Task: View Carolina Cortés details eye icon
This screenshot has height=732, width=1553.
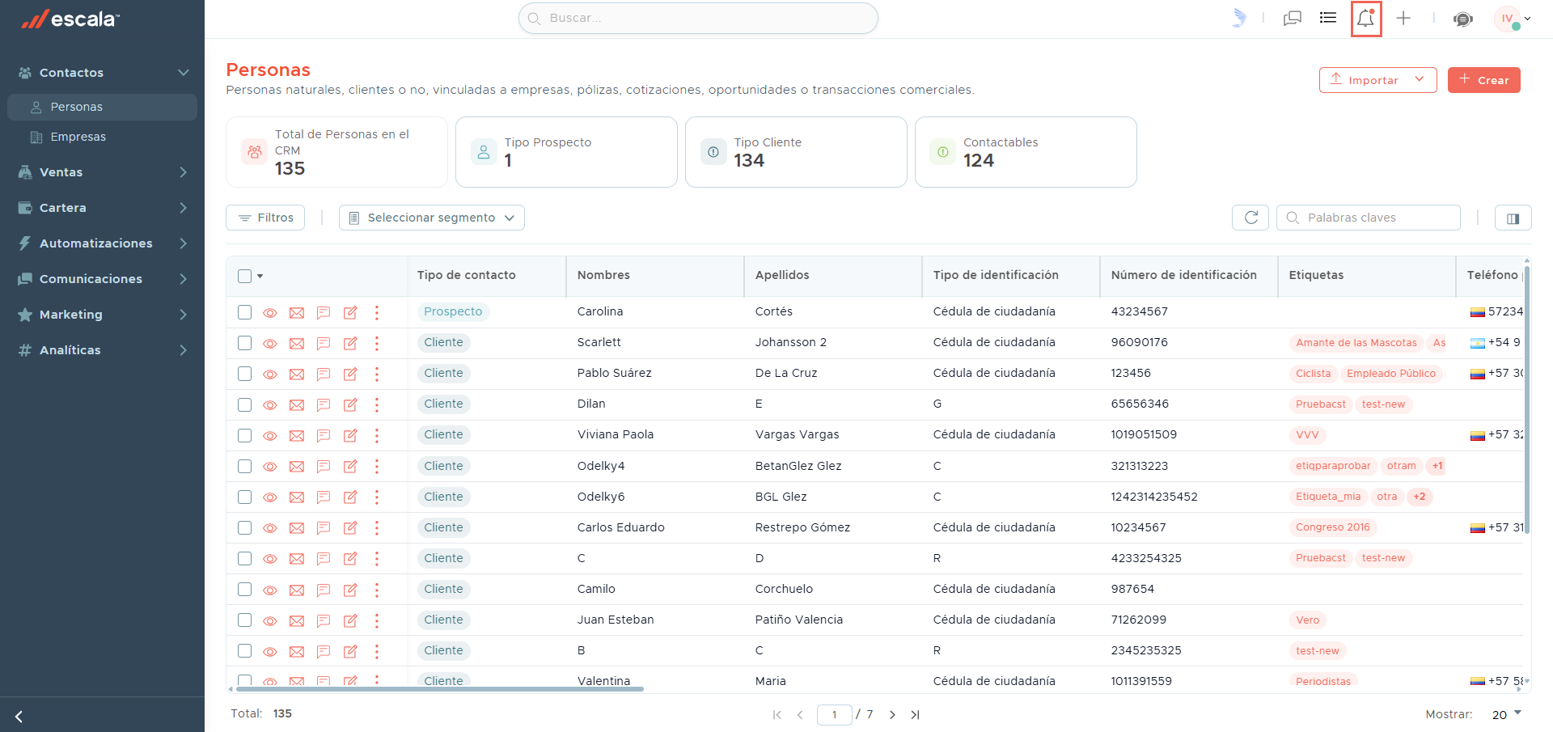Action: (x=270, y=312)
